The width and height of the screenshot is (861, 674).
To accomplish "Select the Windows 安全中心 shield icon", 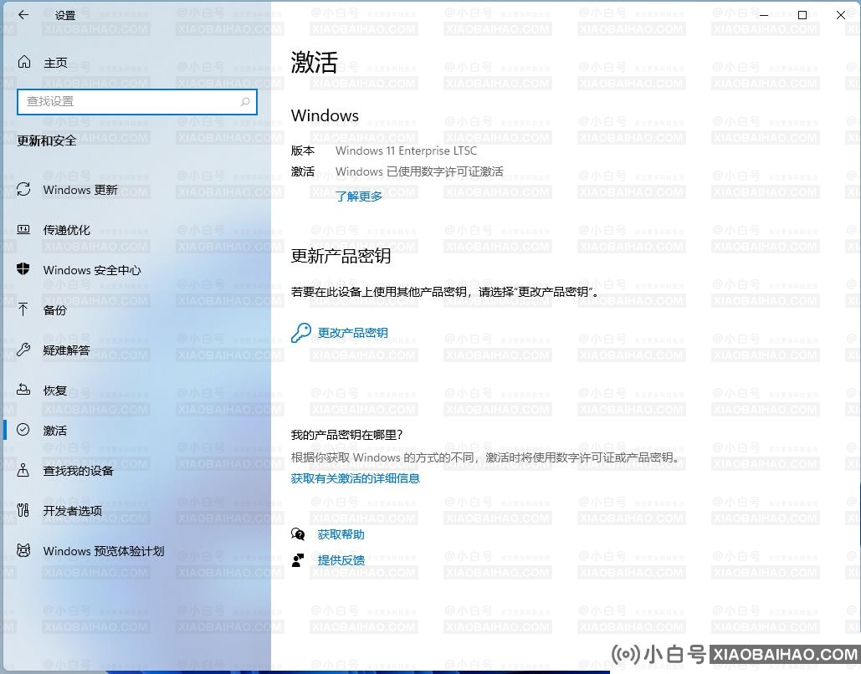I will 23,269.
